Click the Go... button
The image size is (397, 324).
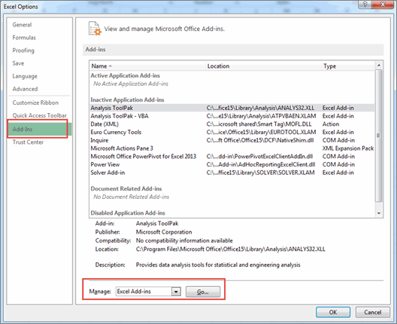[x=203, y=292]
